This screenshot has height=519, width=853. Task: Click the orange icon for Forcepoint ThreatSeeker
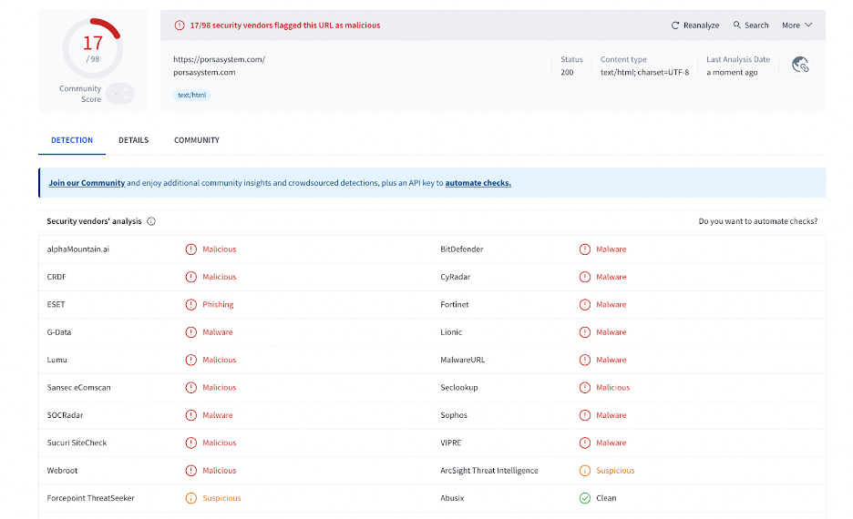(x=191, y=498)
